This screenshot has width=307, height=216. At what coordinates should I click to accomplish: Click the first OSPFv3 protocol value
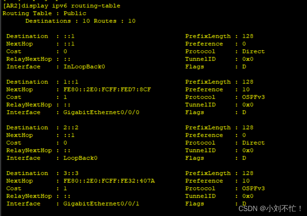coord(253,97)
